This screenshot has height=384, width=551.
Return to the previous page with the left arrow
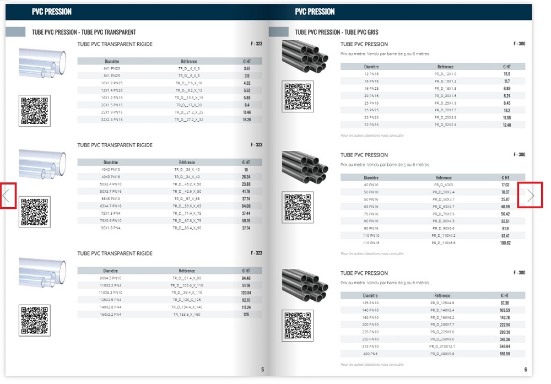[x=9, y=195]
